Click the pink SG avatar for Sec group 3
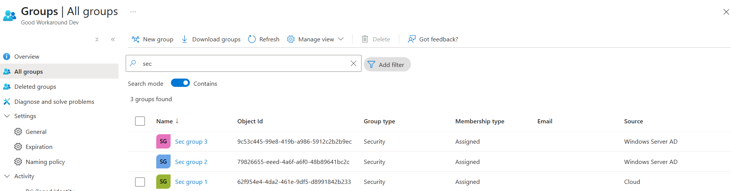This screenshot has width=731, height=191. coord(163,141)
